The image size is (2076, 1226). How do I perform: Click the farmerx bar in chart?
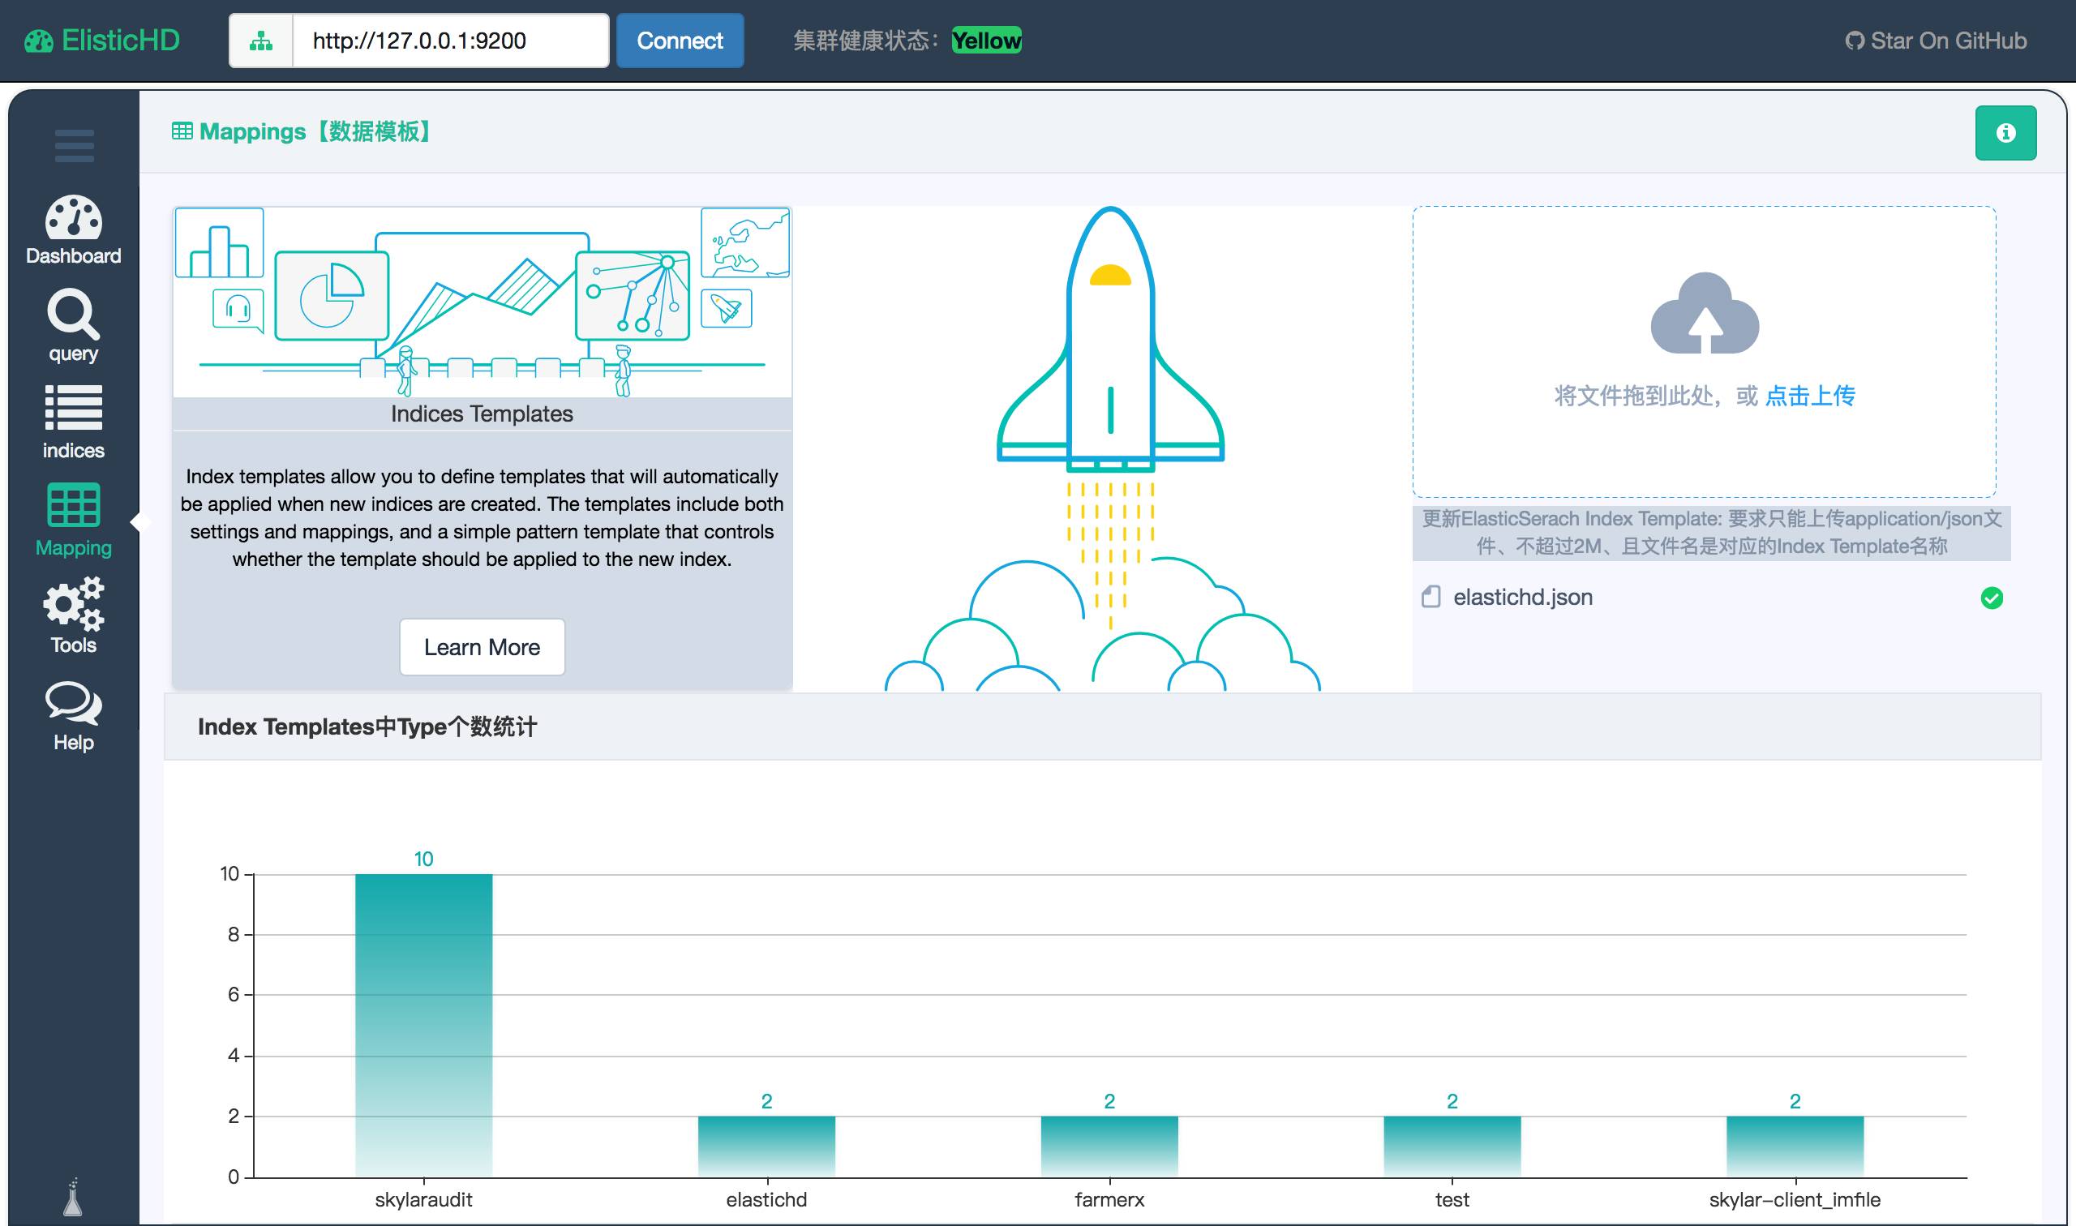1109,1147
